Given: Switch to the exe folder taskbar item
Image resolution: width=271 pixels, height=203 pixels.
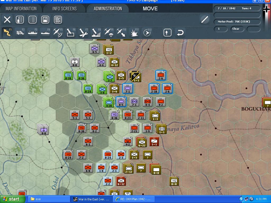Looking at the screenshot, I should [x=49, y=199].
